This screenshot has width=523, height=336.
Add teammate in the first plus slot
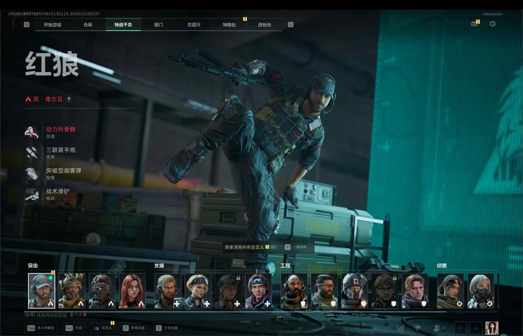(460, 328)
